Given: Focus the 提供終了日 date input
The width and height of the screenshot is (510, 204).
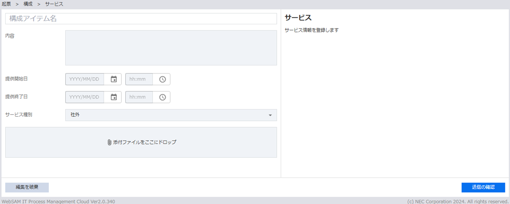Looking at the screenshot, I should [x=84, y=97].
